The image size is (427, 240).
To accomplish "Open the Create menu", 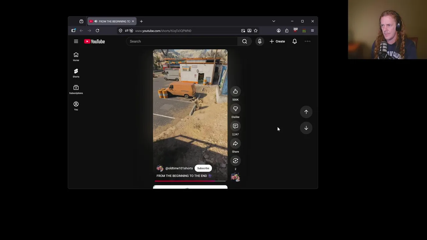I will 277,41.
